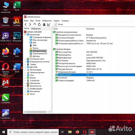Click the value LNV-45N1043
The height and width of the screenshot is (135, 135).
pyautogui.click(x=91, y=52)
